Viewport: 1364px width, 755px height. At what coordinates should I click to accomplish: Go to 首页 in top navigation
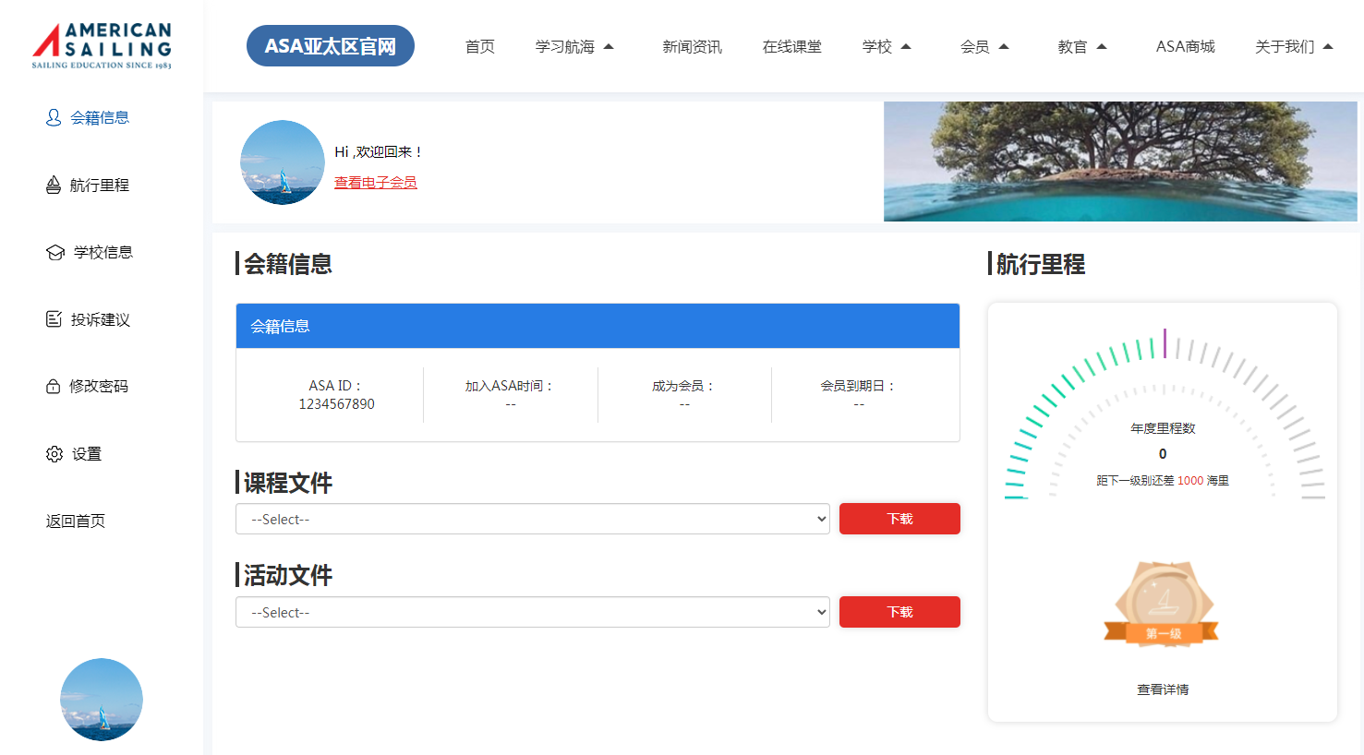(480, 46)
